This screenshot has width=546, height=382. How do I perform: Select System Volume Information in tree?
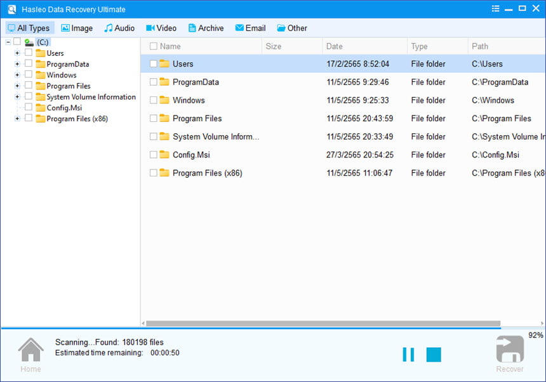[91, 97]
